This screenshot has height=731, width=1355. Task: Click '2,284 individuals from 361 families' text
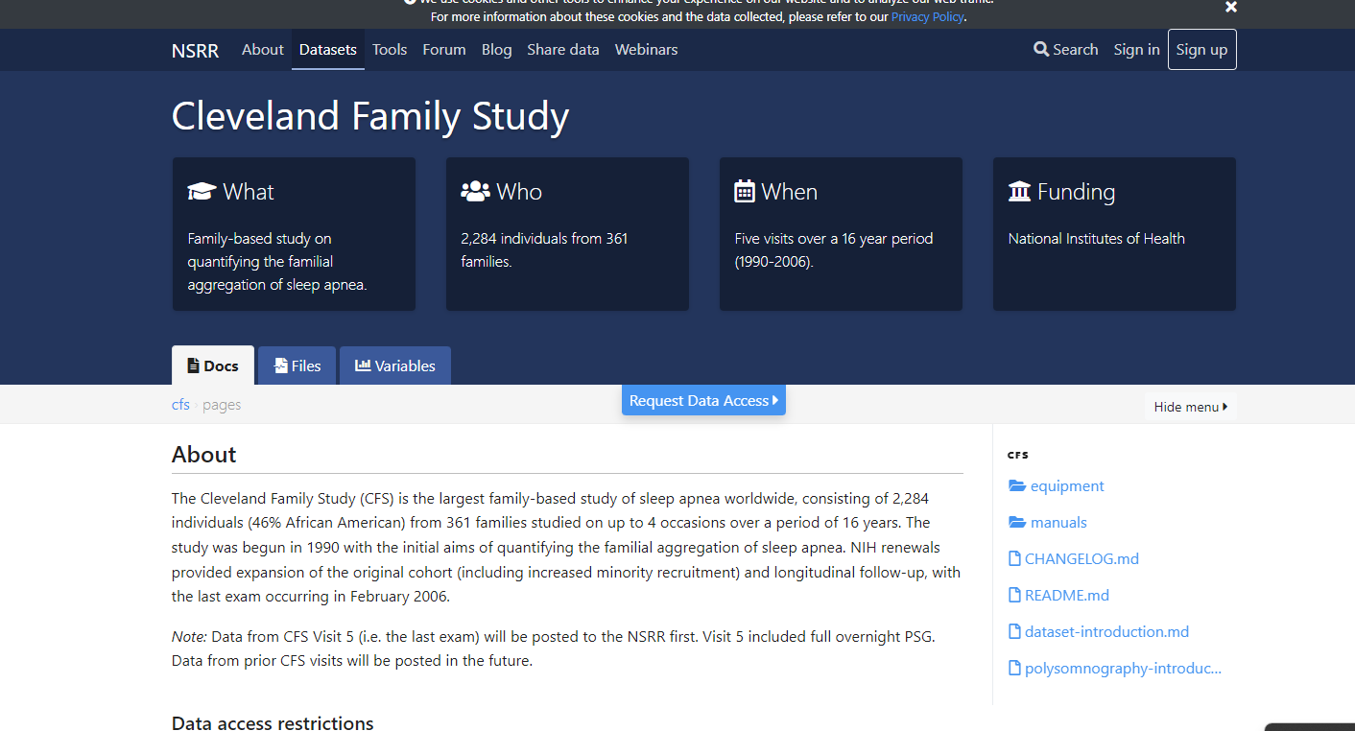click(544, 250)
